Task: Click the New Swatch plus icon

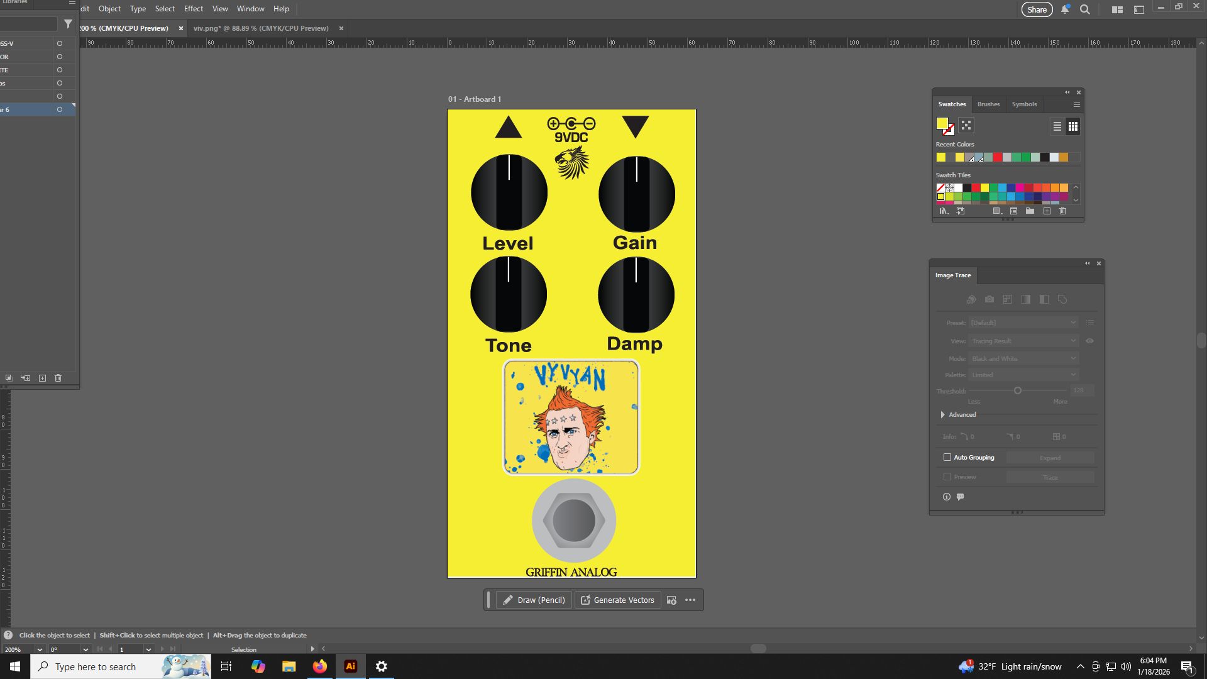Action: 1047,211
